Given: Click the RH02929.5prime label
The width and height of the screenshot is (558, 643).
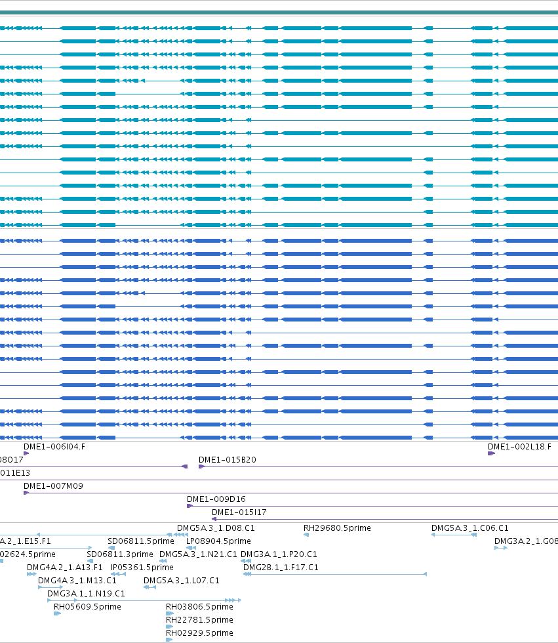Looking at the screenshot, I should point(199,633).
